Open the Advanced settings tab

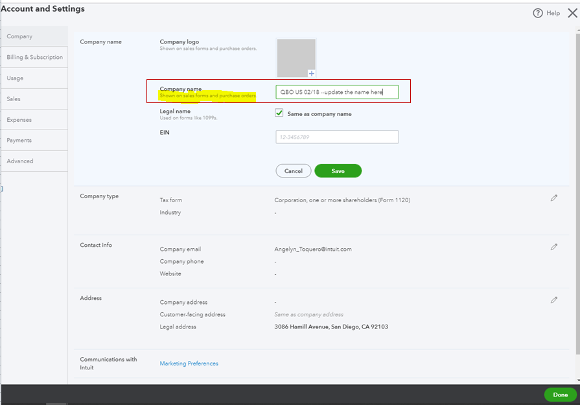34,161
